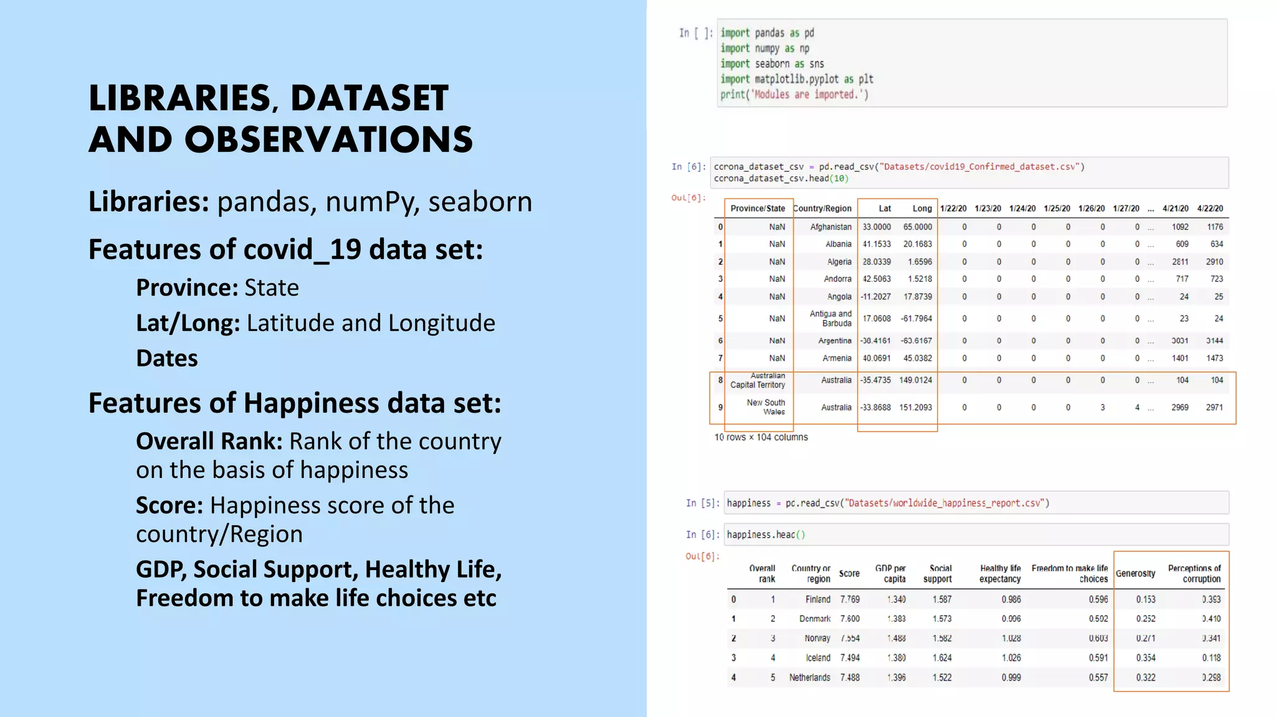Select the 'GDP per capita' column header

click(x=890, y=573)
